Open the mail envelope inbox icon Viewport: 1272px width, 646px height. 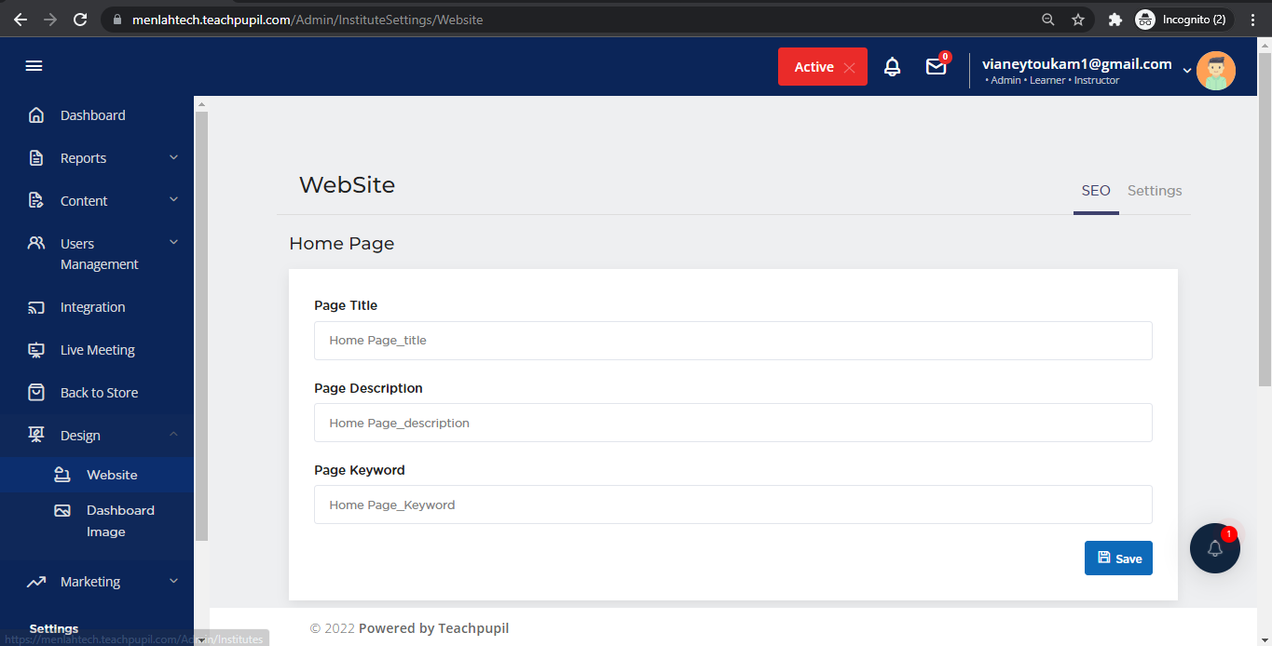[x=936, y=67]
